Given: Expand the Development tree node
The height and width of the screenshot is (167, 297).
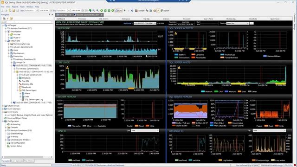Looking at the screenshot, I should (9, 53).
